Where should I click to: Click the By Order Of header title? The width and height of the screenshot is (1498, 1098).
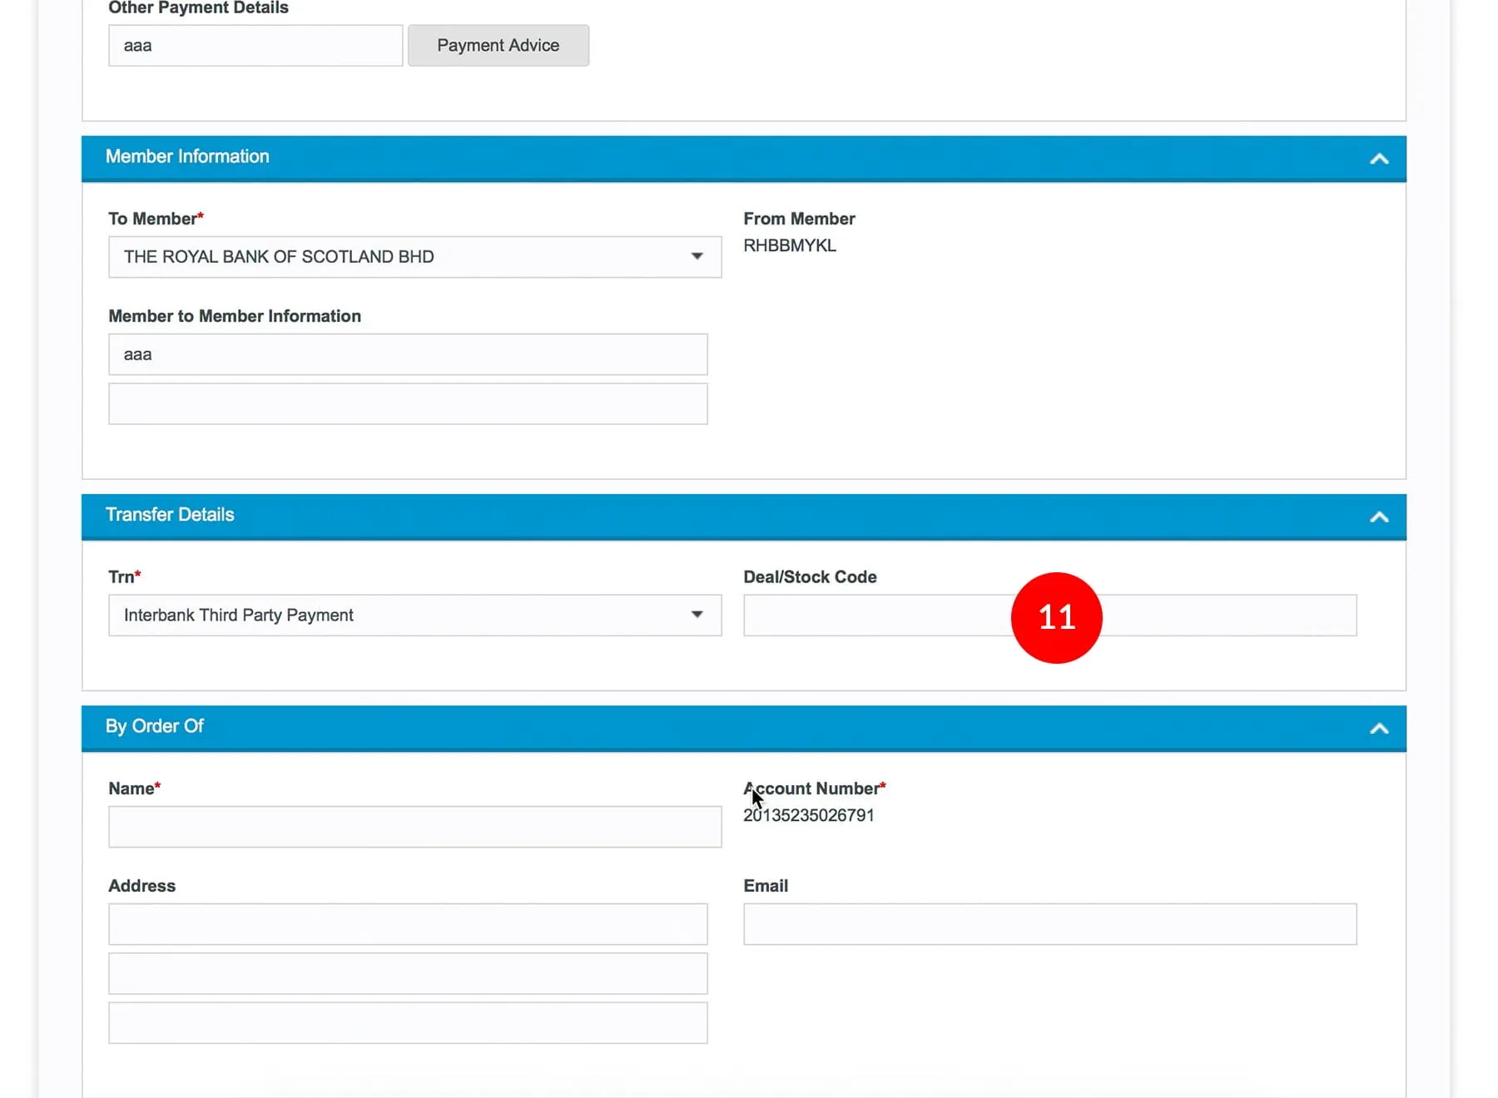coord(155,726)
